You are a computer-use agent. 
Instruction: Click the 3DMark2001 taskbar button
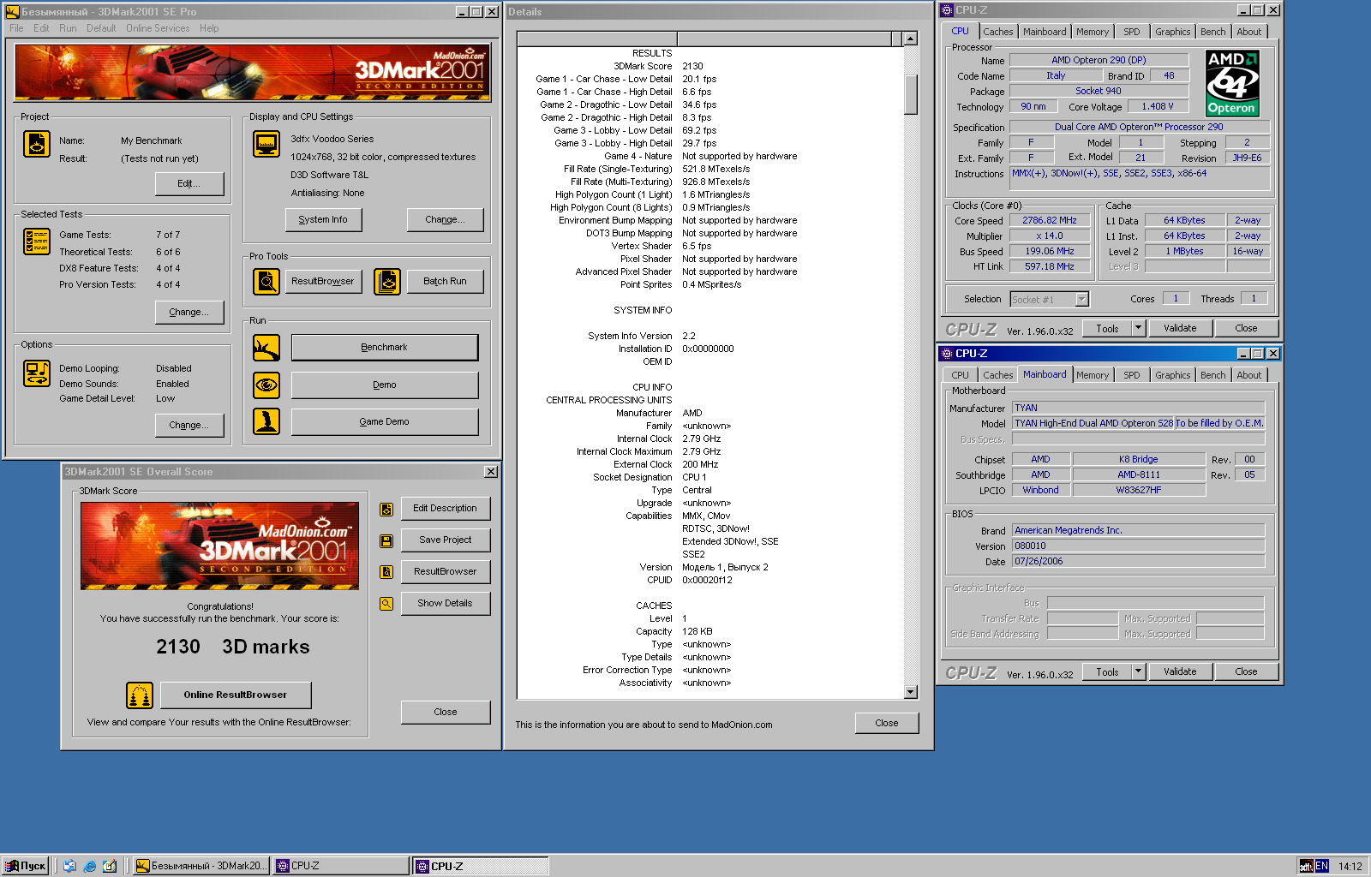pyautogui.click(x=201, y=866)
